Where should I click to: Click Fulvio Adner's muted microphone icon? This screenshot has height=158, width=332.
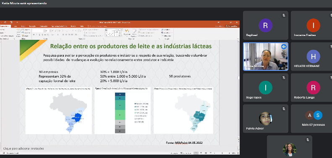[284, 109]
